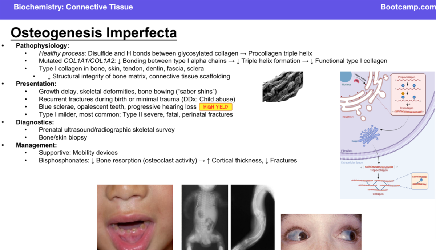Click the "Fibroblast" diagram label

click(x=347, y=150)
